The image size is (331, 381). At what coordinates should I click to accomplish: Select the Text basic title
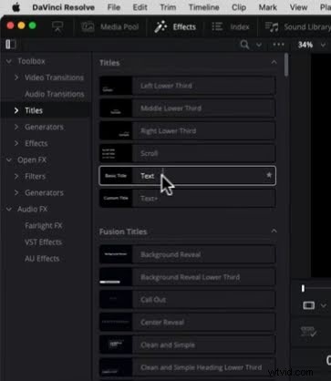pyautogui.click(x=188, y=176)
